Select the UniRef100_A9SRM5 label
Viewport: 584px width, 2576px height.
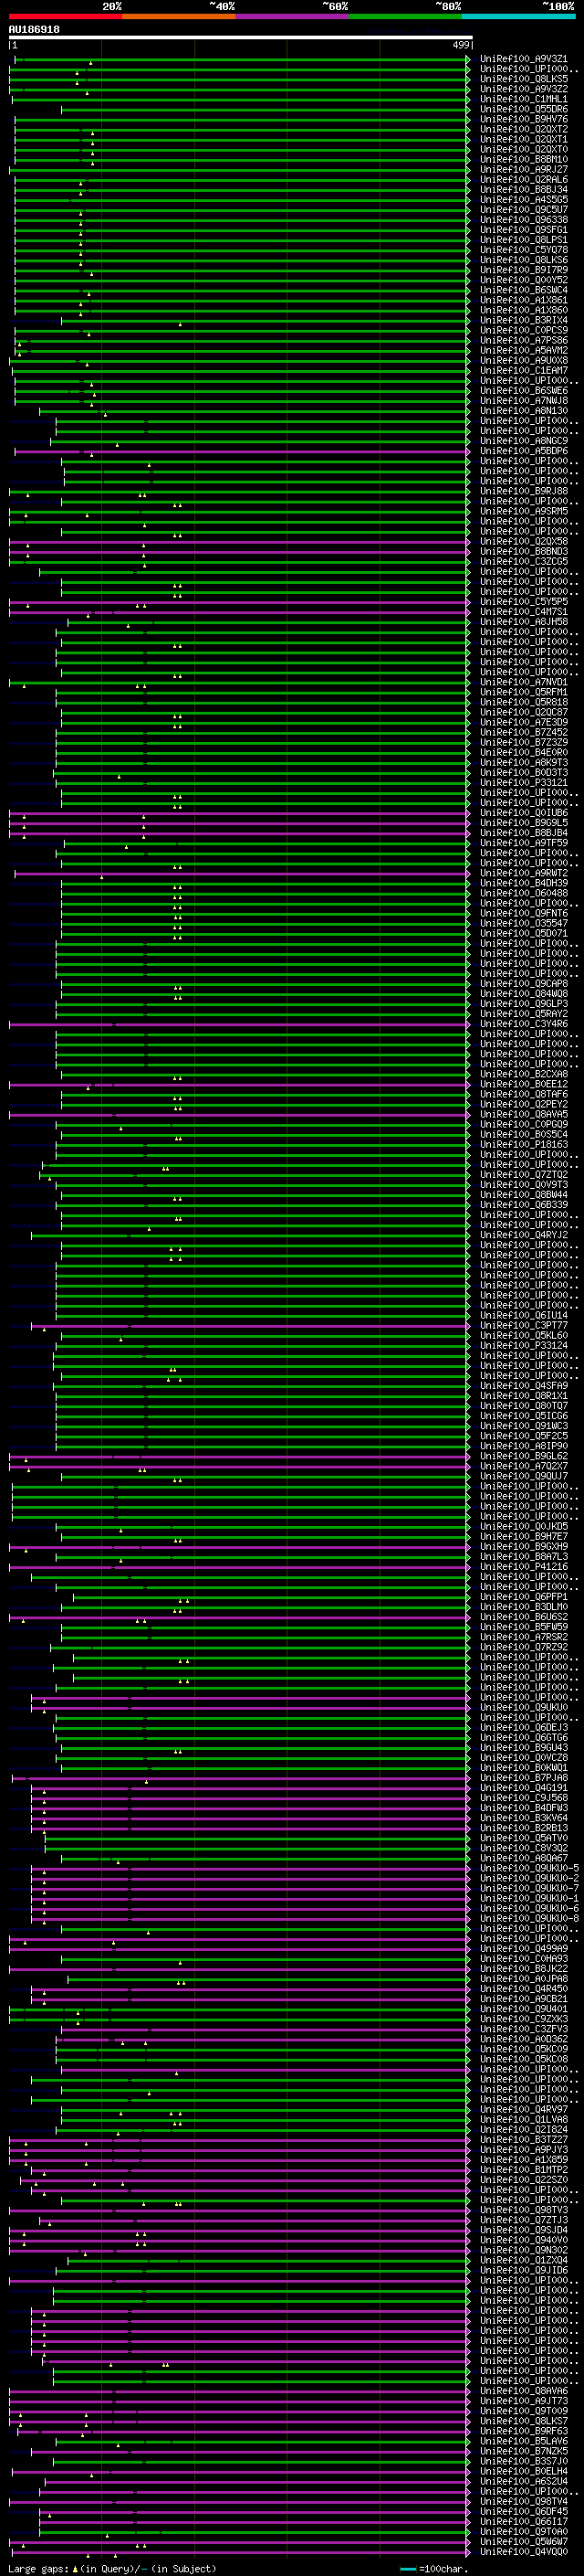[x=524, y=512]
